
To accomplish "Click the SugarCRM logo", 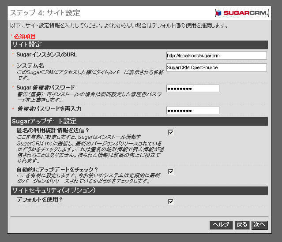I will pos(242,13).
